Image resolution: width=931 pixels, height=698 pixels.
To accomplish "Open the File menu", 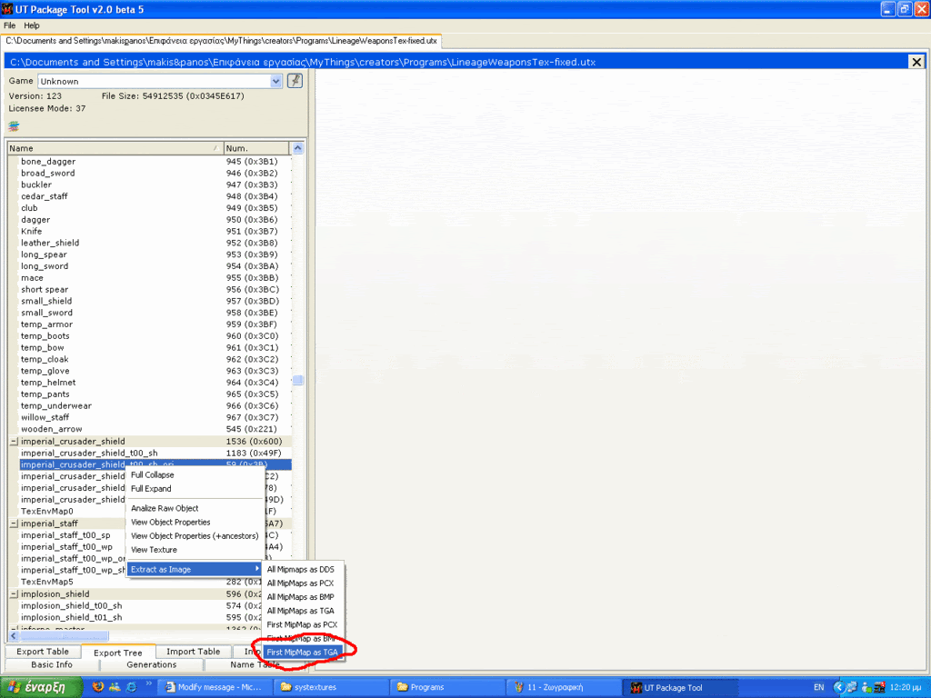I will 10,25.
